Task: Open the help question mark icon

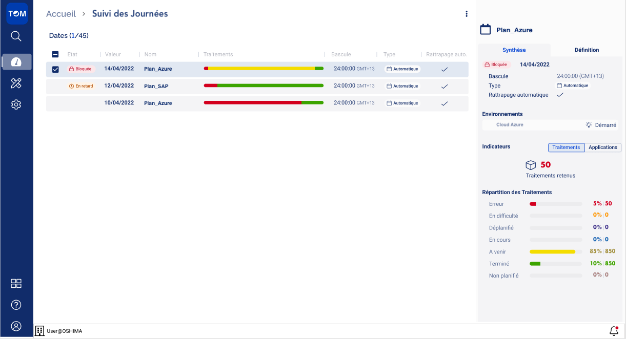Action: click(16, 305)
